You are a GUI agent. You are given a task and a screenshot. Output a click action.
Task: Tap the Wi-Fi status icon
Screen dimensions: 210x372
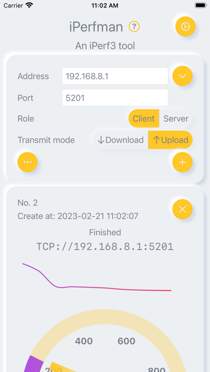(x=29, y=5)
